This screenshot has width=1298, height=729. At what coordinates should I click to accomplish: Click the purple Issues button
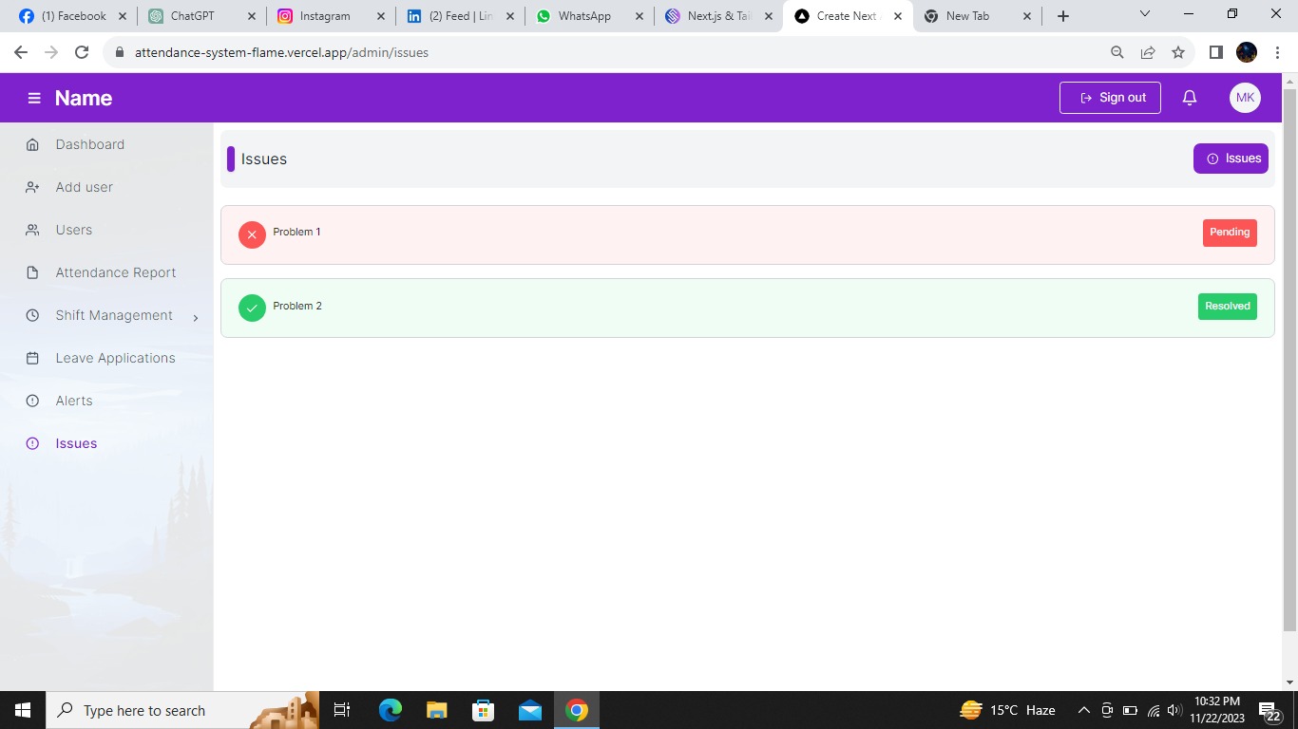pyautogui.click(x=1231, y=159)
